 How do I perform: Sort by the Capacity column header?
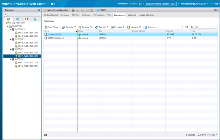click(x=178, y=31)
